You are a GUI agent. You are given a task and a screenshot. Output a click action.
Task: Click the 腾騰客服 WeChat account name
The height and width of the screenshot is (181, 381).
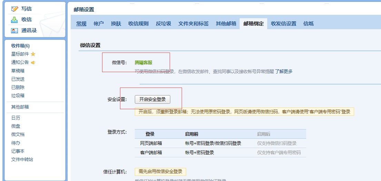click(x=143, y=63)
